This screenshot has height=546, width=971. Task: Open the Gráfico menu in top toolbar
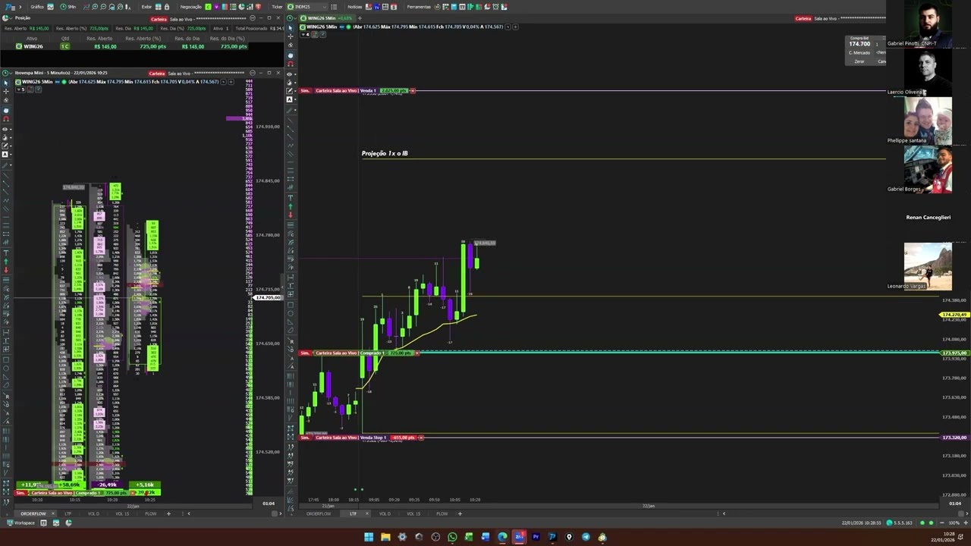pos(37,7)
